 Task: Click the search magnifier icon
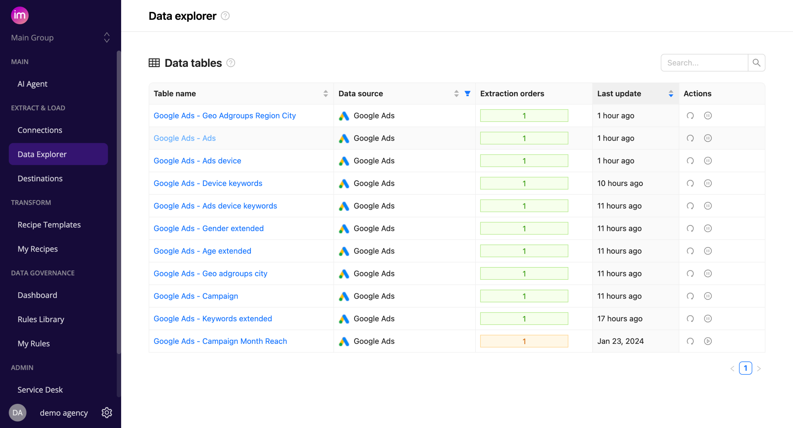756,63
